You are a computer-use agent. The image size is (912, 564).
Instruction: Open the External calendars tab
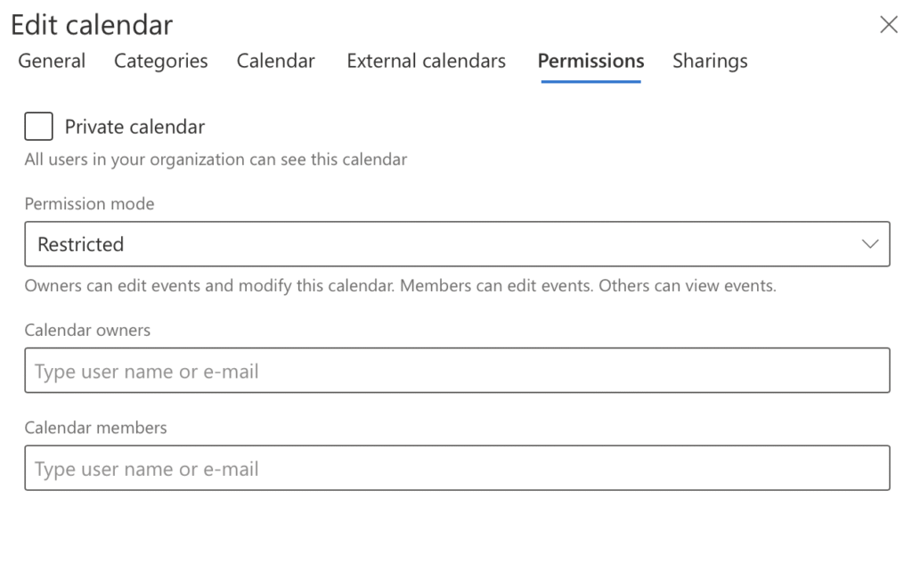click(x=426, y=61)
